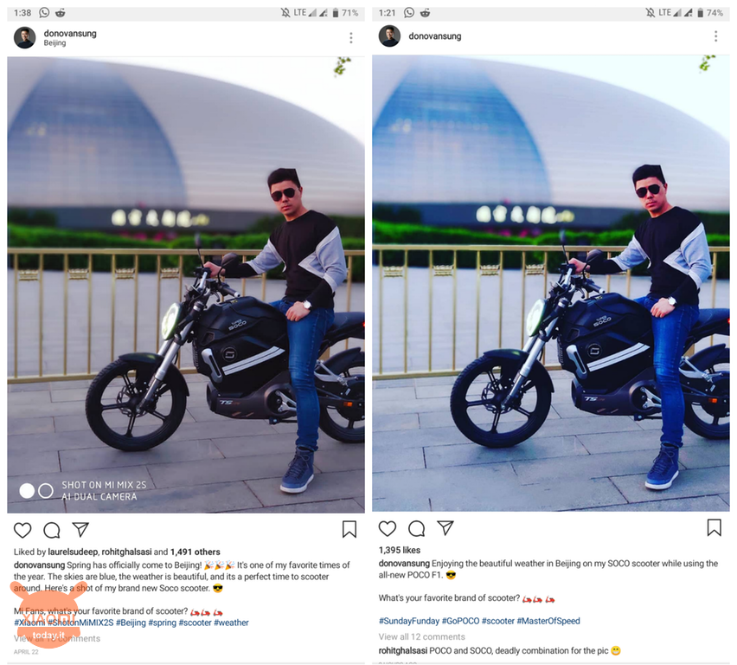This screenshot has width=737, height=665.
Task: Tap comment bubble on right post
Action: [x=416, y=528]
